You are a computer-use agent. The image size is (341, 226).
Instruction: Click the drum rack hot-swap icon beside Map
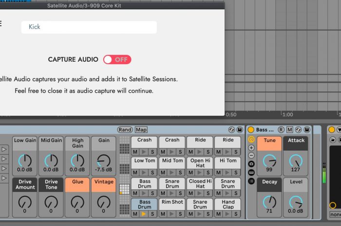[231, 130]
